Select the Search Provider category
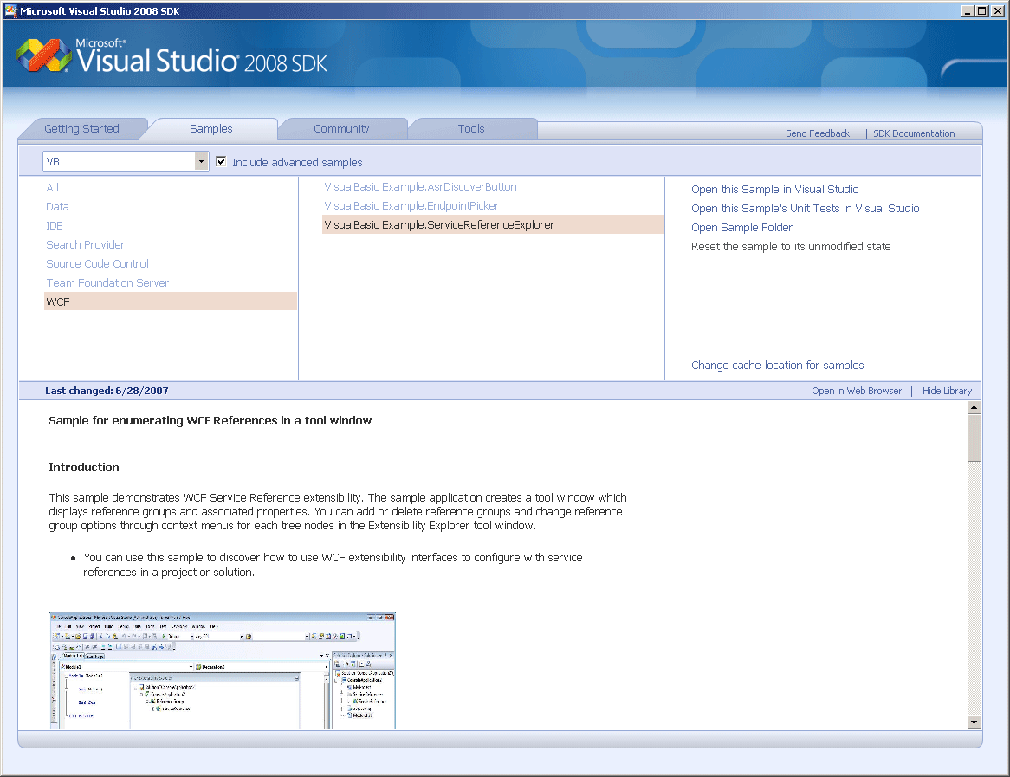1010x777 pixels. 85,245
